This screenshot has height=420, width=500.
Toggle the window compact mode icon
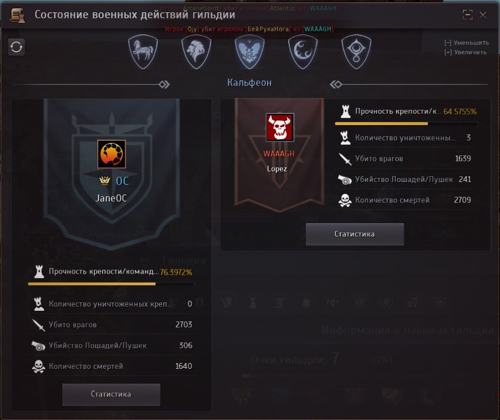pyautogui.click(x=468, y=15)
